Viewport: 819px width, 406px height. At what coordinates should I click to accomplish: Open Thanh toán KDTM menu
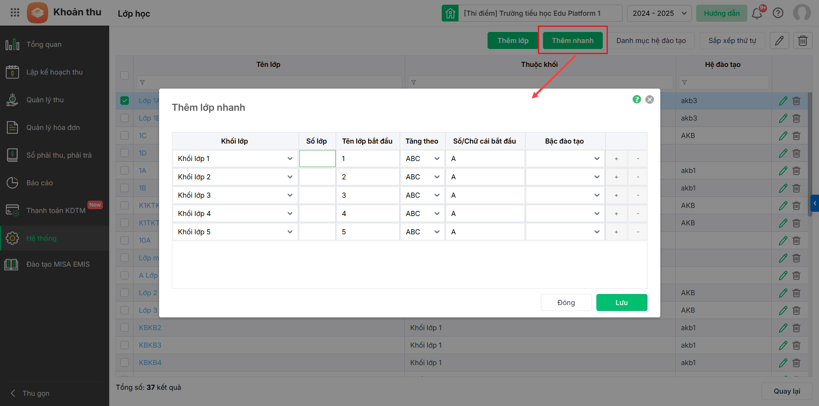click(x=55, y=210)
